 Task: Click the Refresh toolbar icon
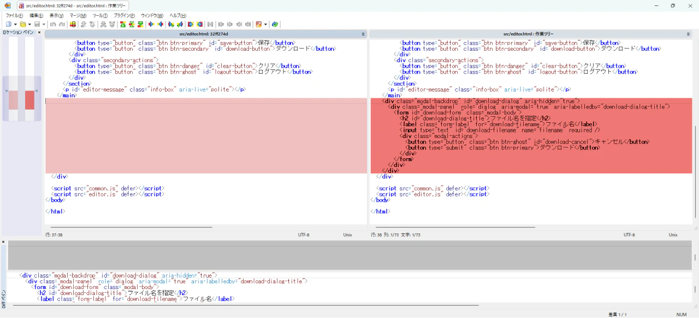275,25
